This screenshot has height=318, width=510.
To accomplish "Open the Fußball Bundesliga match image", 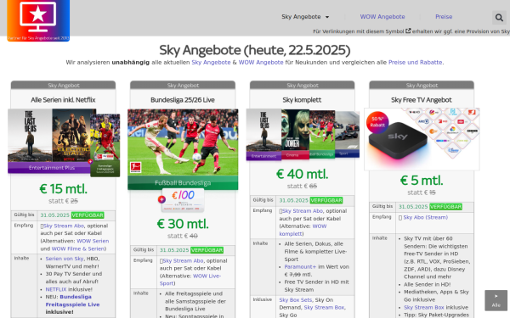I will (x=183, y=149).
